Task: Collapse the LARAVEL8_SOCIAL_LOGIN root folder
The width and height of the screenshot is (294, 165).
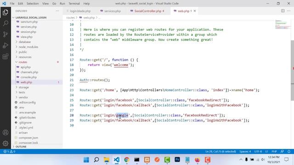Action: pyautogui.click(x=31, y=17)
